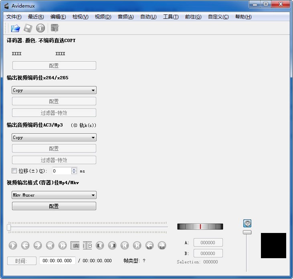Open the file information icon
The image size is (293, 279).
[40, 28]
